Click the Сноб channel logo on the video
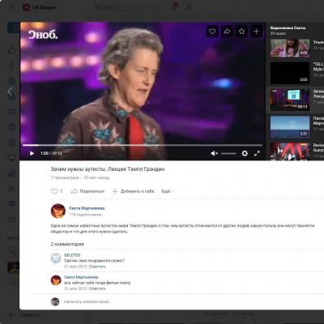This screenshot has width=324, height=324. pyautogui.click(x=43, y=35)
